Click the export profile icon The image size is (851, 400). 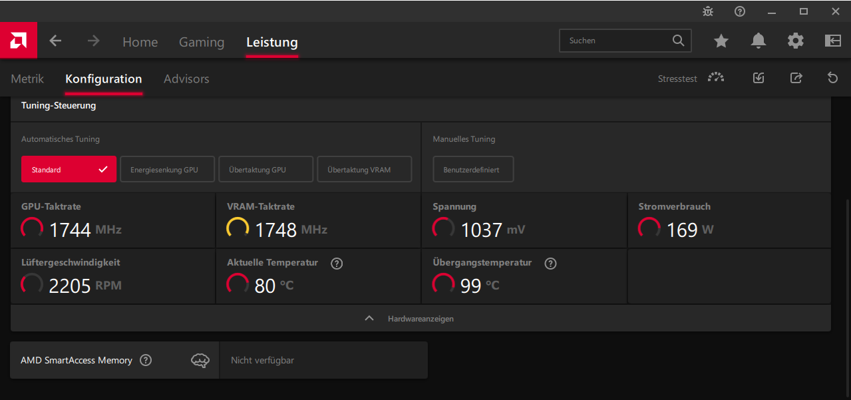click(796, 78)
